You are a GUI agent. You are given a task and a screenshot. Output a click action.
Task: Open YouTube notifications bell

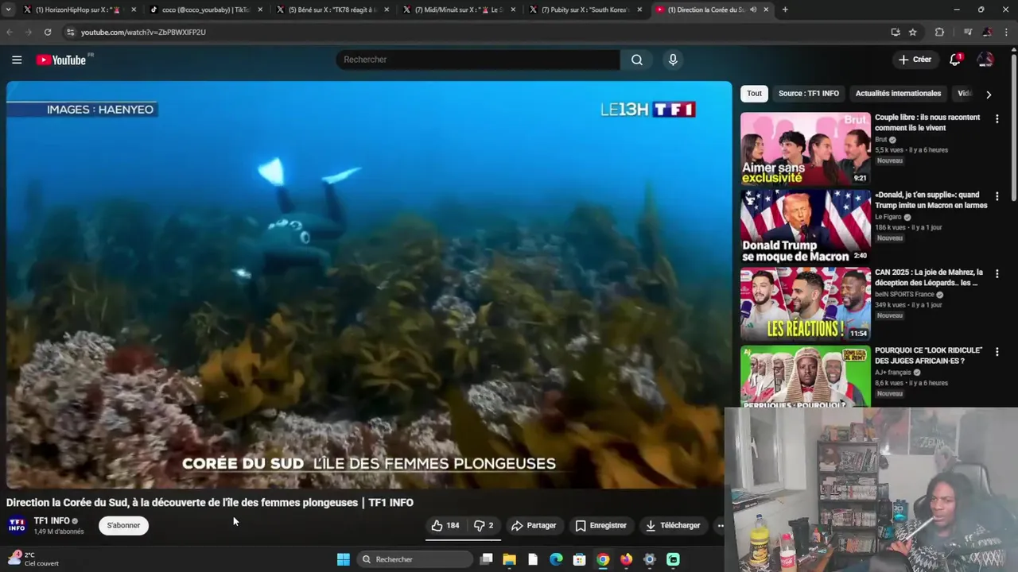tap(956, 60)
